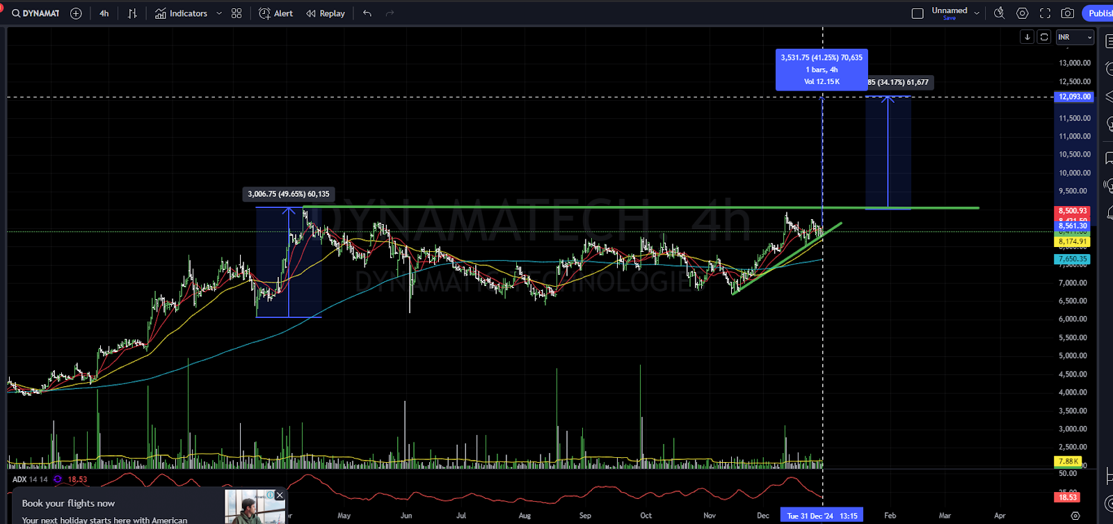
Task: Click the Feb label on time axis
Action: point(890,516)
